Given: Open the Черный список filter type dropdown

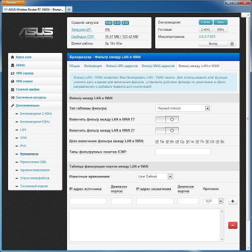Looking at the screenshot, I should pyautogui.click(x=183, y=108).
